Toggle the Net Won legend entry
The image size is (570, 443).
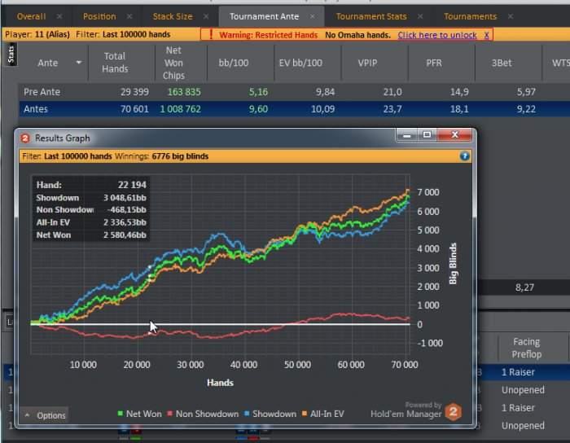(x=139, y=414)
